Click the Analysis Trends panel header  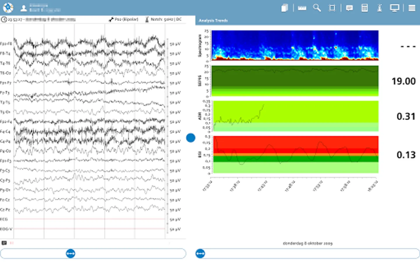click(x=213, y=20)
